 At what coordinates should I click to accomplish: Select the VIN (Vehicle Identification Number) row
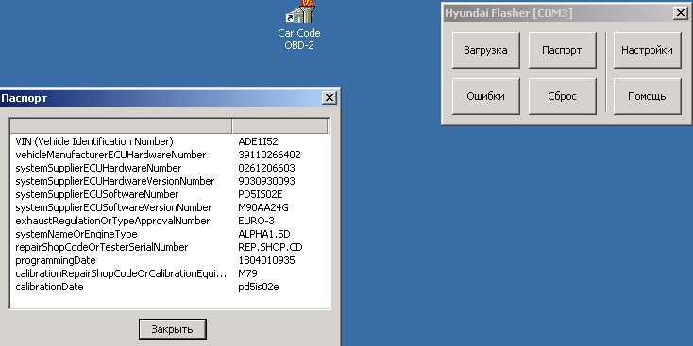(x=170, y=141)
